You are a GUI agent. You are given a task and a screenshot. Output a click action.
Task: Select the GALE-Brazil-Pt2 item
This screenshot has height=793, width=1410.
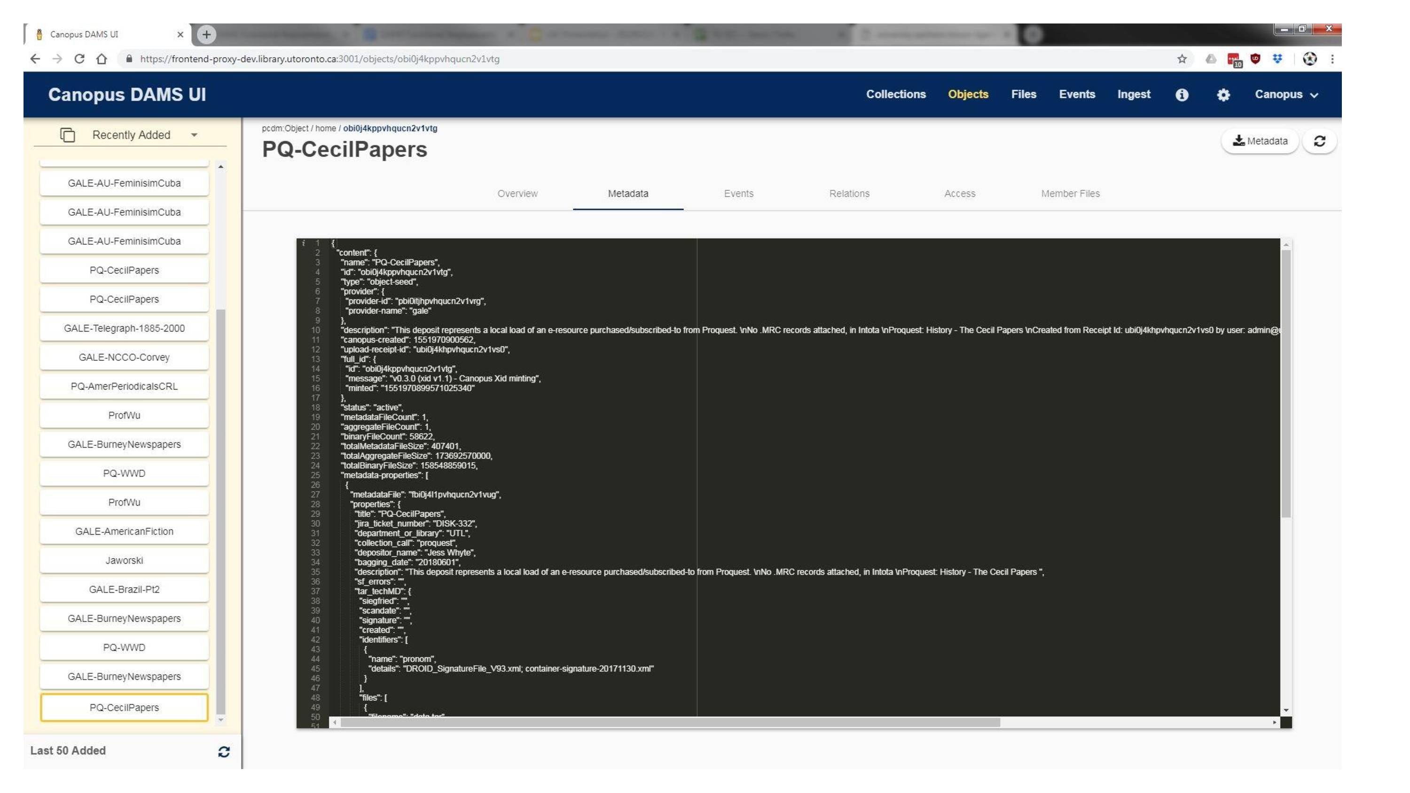(x=124, y=589)
